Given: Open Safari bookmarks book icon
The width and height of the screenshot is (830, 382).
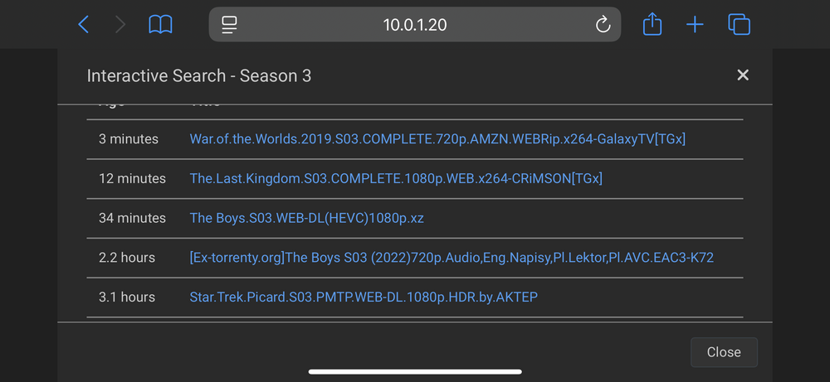Looking at the screenshot, I should [x=160, y=24].
